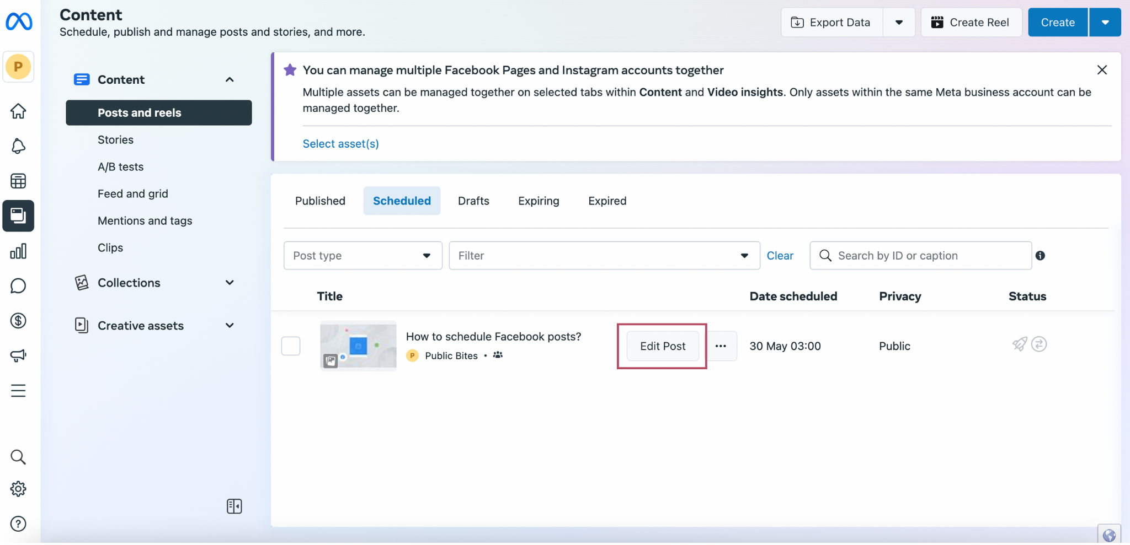Select the scheduled post checkbox
The height and width of the screenshot is (545, 1130).
(291, 346)
